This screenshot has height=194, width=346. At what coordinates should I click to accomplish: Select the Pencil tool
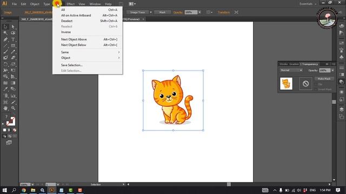(x=13, y=52)
